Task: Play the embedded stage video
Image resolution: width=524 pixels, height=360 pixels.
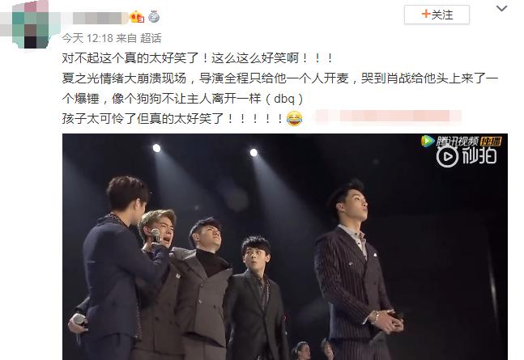Action: point(285,247)
